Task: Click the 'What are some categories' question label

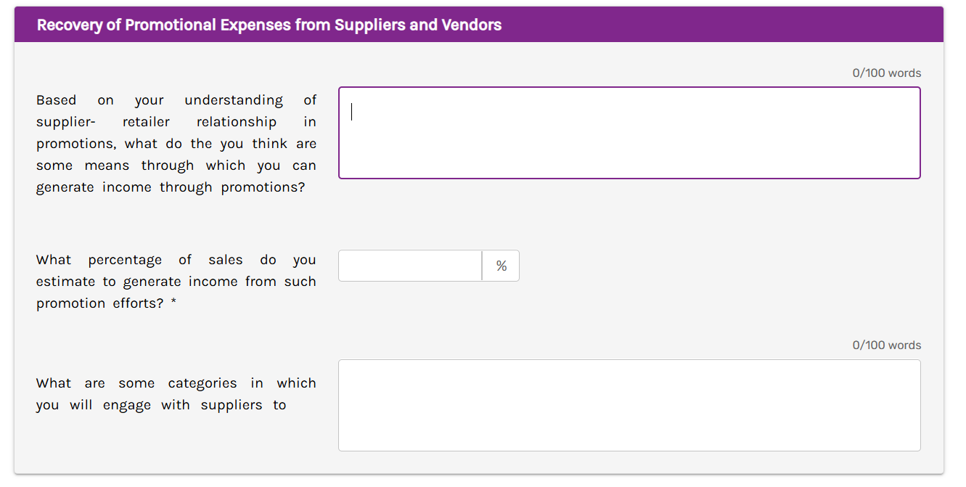Action: (x=176, y=383)
